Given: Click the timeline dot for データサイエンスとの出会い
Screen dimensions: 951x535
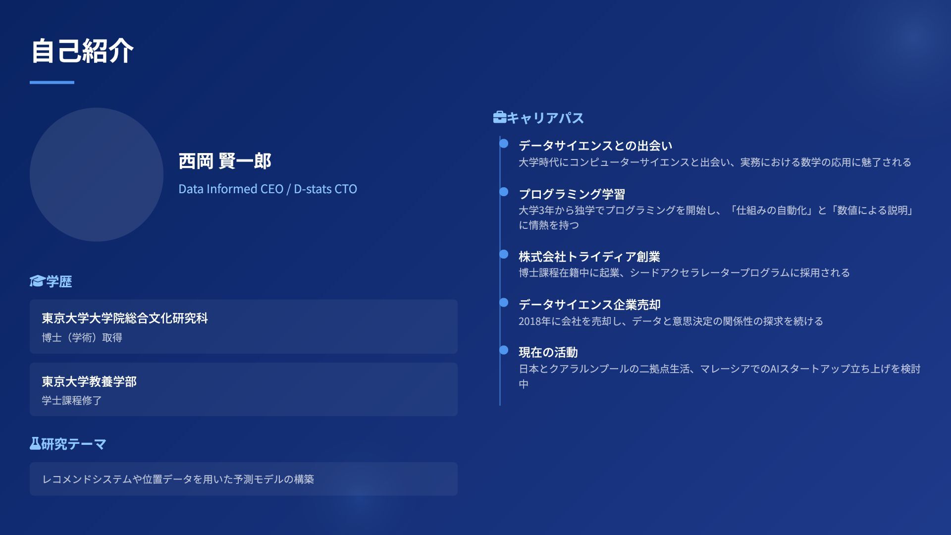Looking at the screenshot, I should coord(504,144).
